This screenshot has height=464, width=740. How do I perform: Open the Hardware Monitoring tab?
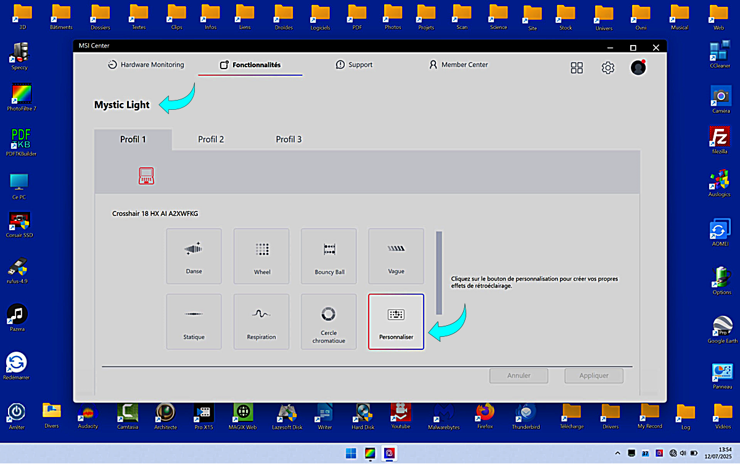coord(146,65)
